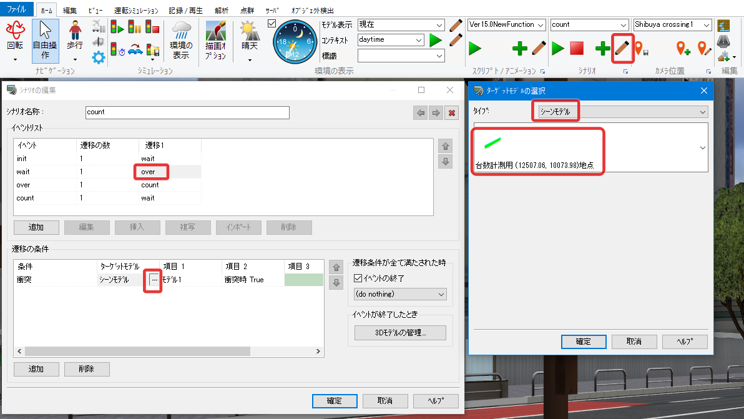This screenshot has height=419, width=744.
Task: Click 確定 in target model dialog
Action: [x=584, y=342]
